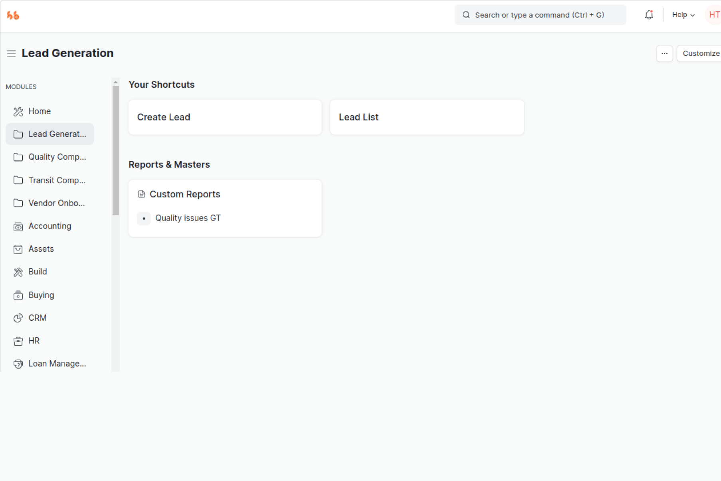The height and width of the screenshot is (481, 721).
Task: Open the Create Lead shortcut
Action: click(225, 117)
